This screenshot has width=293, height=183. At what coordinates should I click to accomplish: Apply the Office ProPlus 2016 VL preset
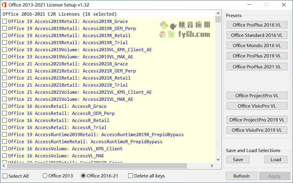tap(257, 25)
